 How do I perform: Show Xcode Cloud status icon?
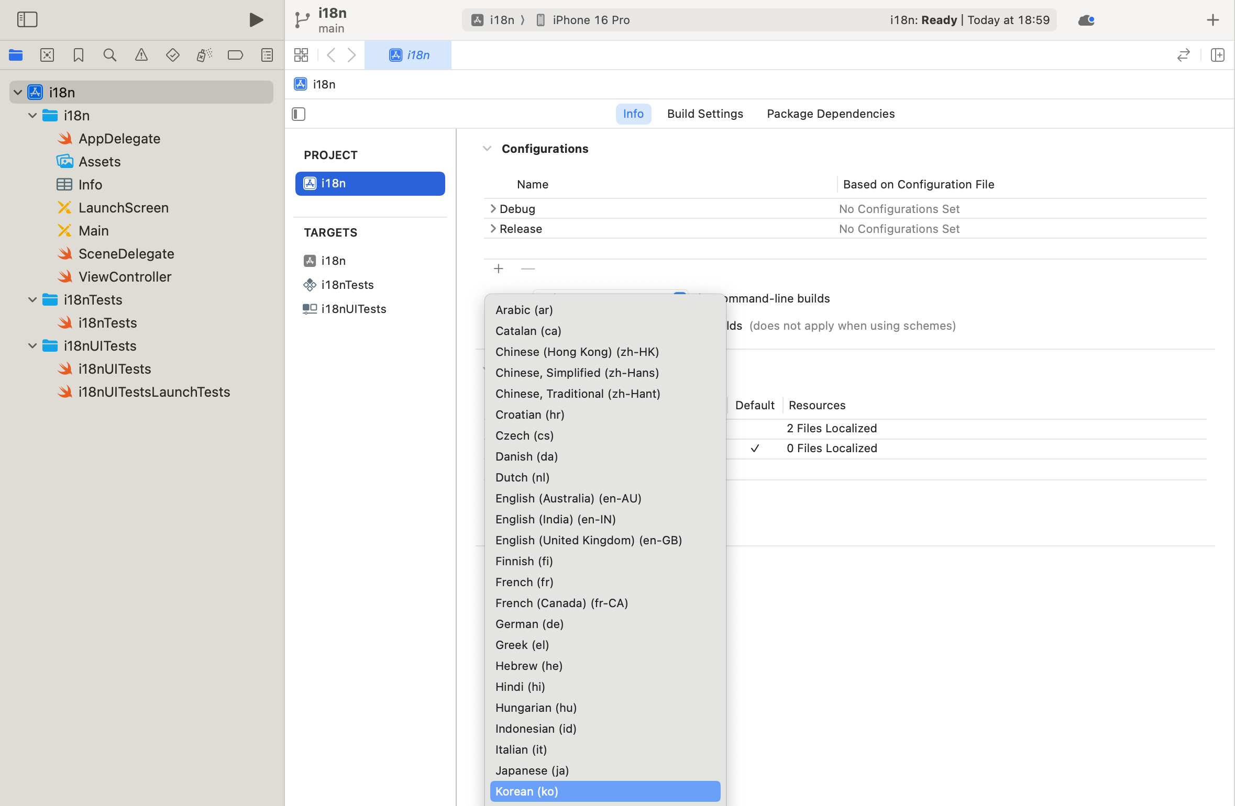[x=1086, y=20]
